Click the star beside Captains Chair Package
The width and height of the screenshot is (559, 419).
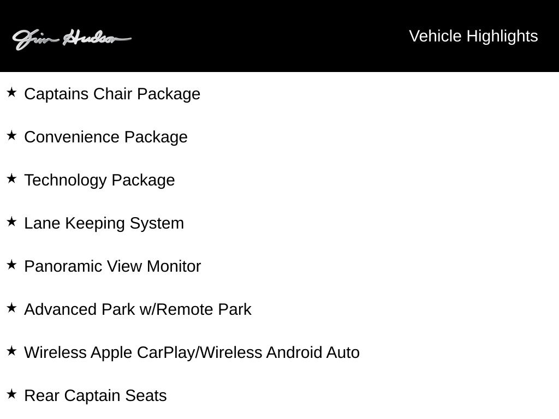click(11, 92)
